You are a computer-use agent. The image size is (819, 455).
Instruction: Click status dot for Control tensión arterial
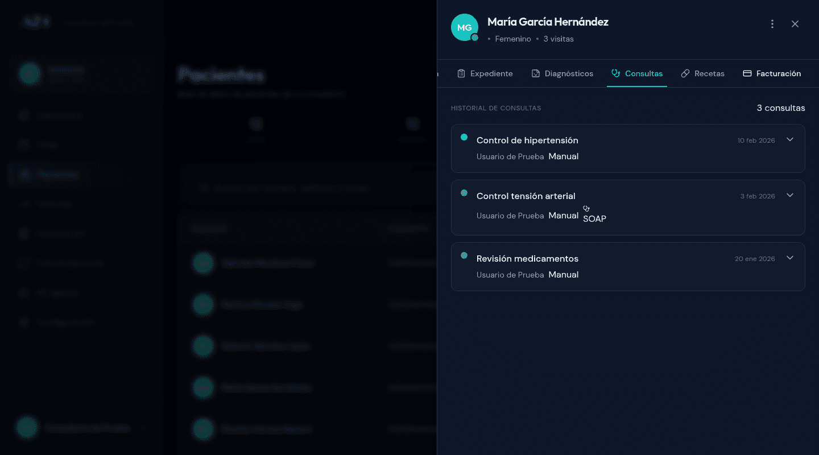(x=464, y=193)
